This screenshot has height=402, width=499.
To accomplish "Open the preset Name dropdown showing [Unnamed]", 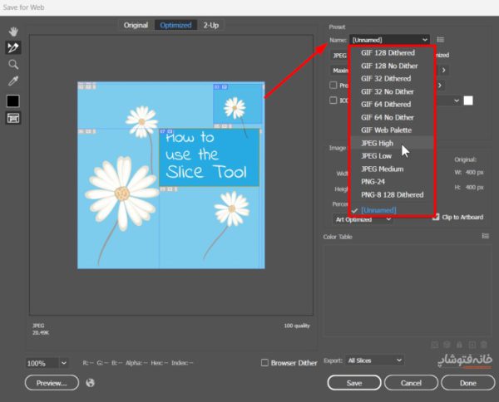I will [x=389, y=40].
